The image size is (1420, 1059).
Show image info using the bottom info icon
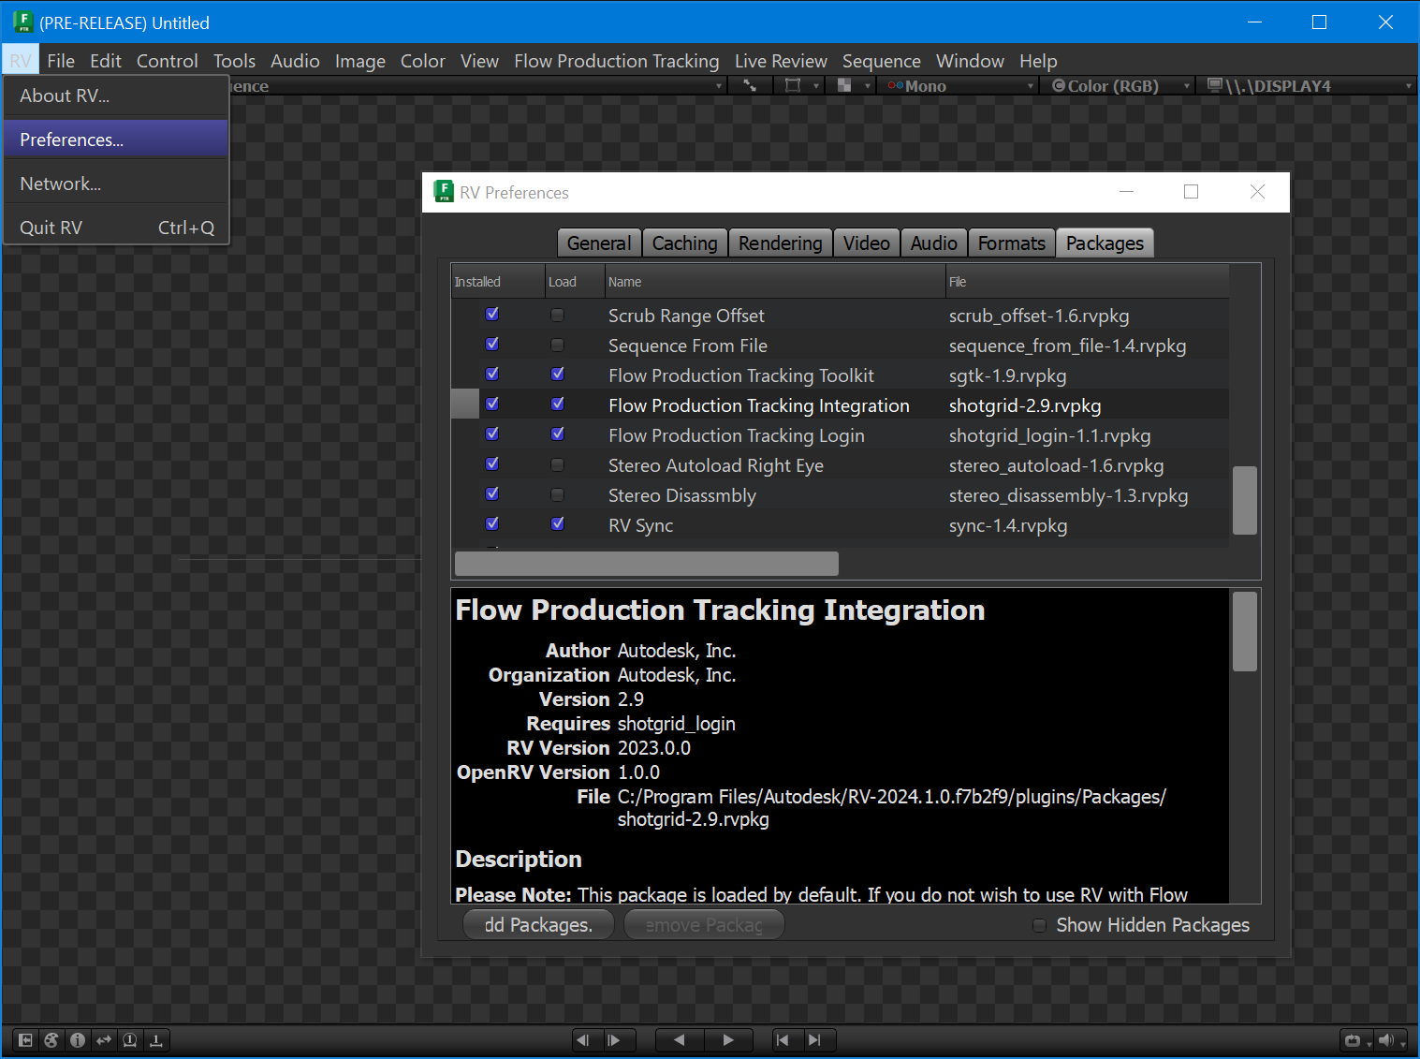pos(78,1039)
